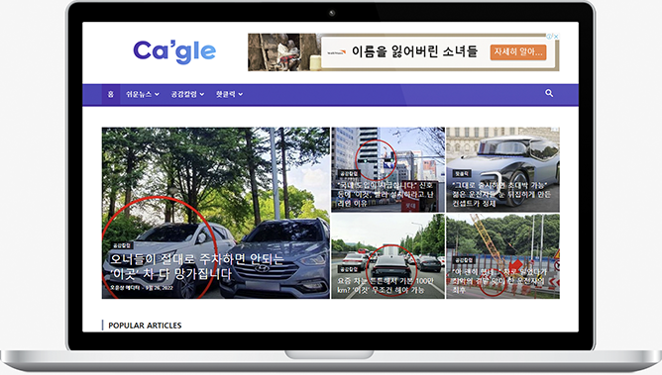Open the silver concept car article
Image resolution: width=662 pixels, height=375 pixels.
[x=502, y=169]
